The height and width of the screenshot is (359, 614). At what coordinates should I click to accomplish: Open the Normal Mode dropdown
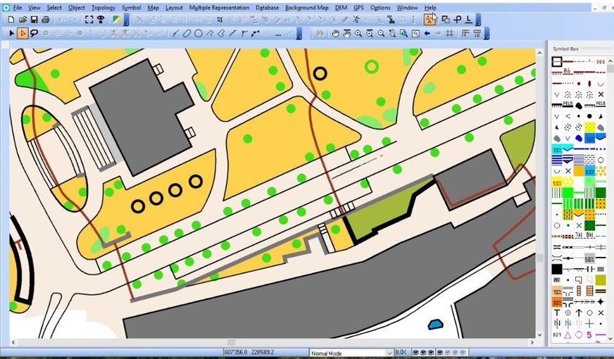389,353
